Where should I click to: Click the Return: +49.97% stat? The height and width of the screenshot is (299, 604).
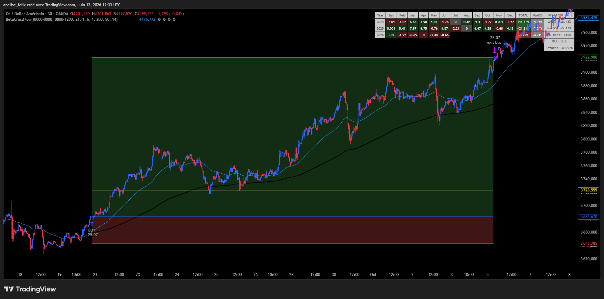click(559, 48)
